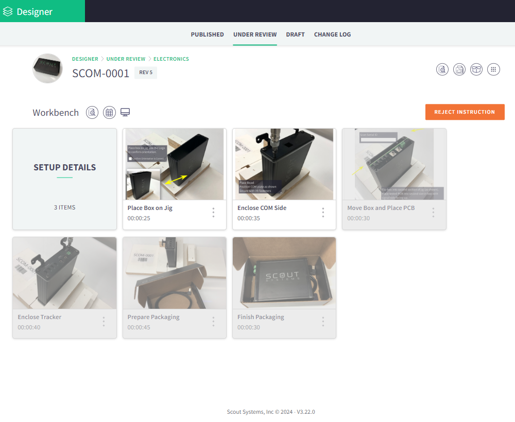Click the dotted grid apps icon in header

coord(493,69)
